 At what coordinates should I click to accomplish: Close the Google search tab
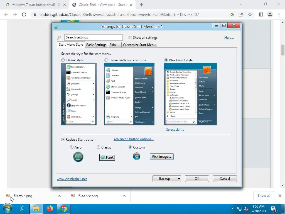(x=65, y=5)
